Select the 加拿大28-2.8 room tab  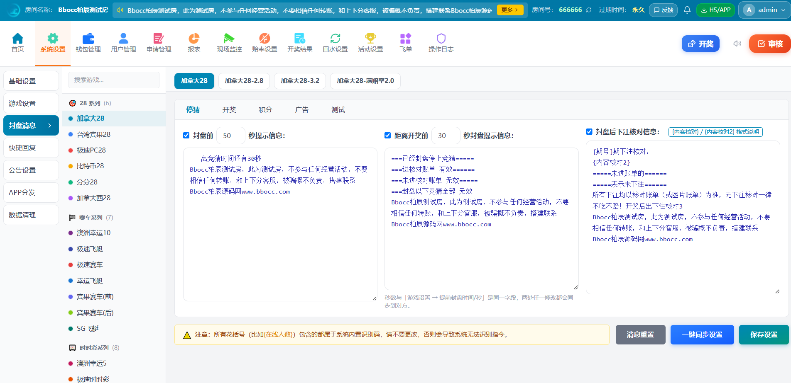[x=244, y=81]
